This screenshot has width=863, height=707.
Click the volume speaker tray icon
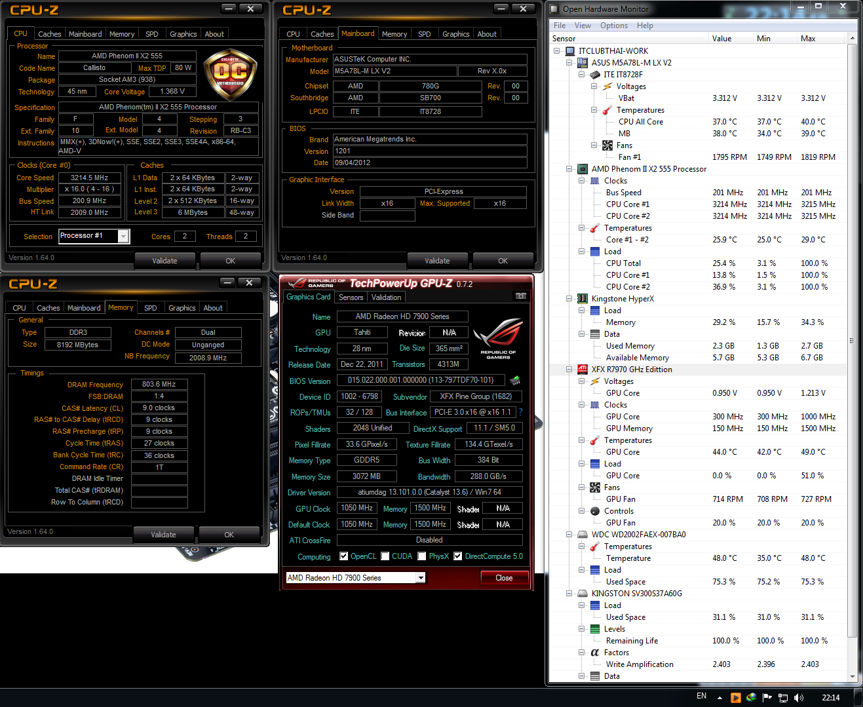798,698
